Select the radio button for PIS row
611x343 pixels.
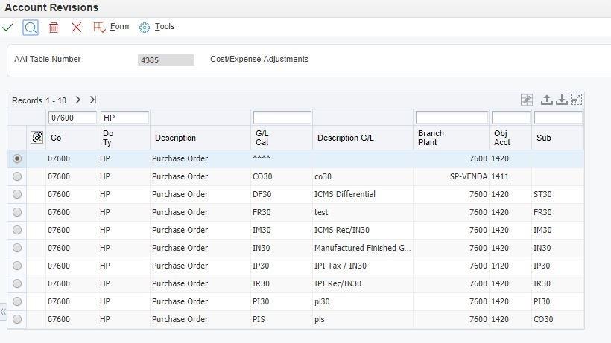tap(17, 319)
